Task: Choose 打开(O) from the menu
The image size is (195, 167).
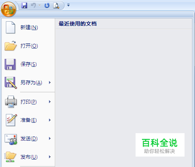Action: 29,46
